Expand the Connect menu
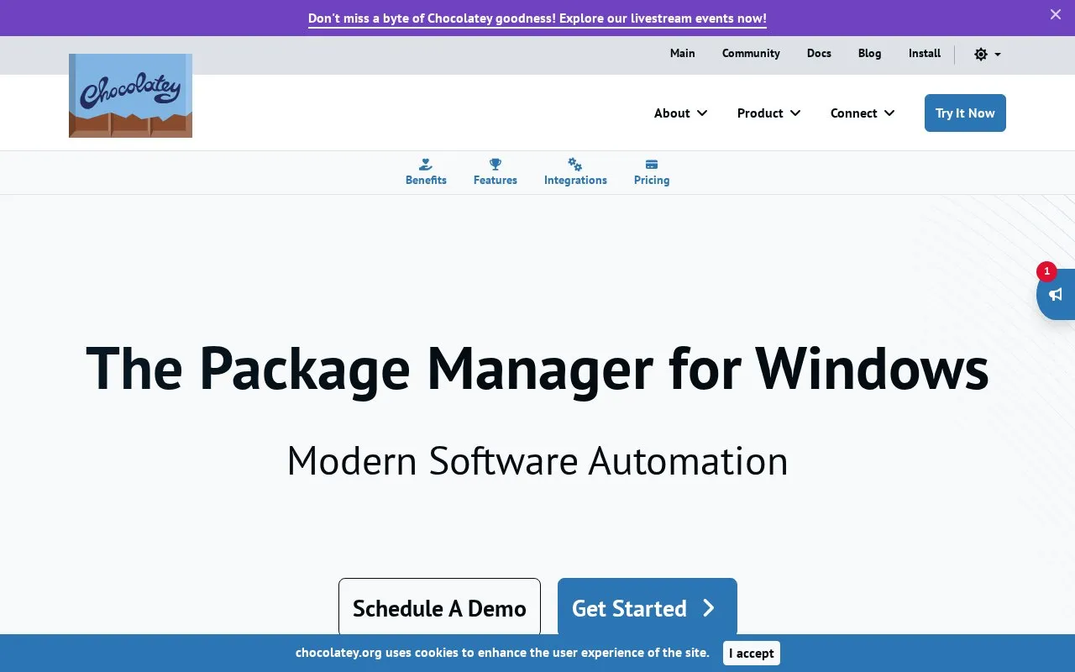Screen dimensions: 1075x672 click(x=863, y=113)
